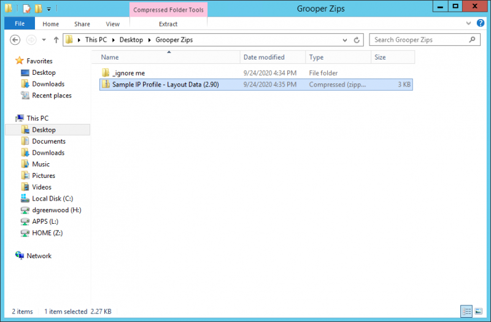491x322 pixels.
Task: Click the search magnifier icon
Action: [x=472, y=40]
